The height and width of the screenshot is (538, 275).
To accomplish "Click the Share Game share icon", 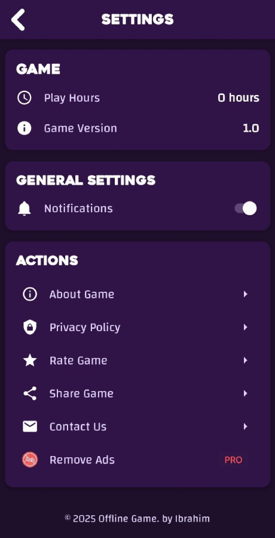I will pyautogui.click(x=30, y=393).
